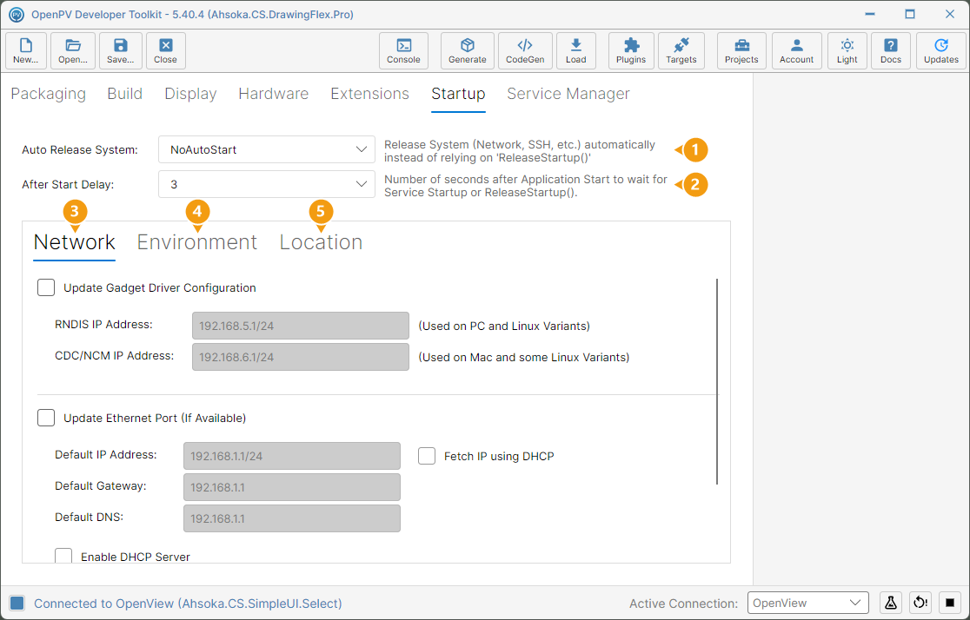This screenshot has height=620, width=970.
Task: Click the Network settings vertical scrollbar
Action: coord(718,382)
